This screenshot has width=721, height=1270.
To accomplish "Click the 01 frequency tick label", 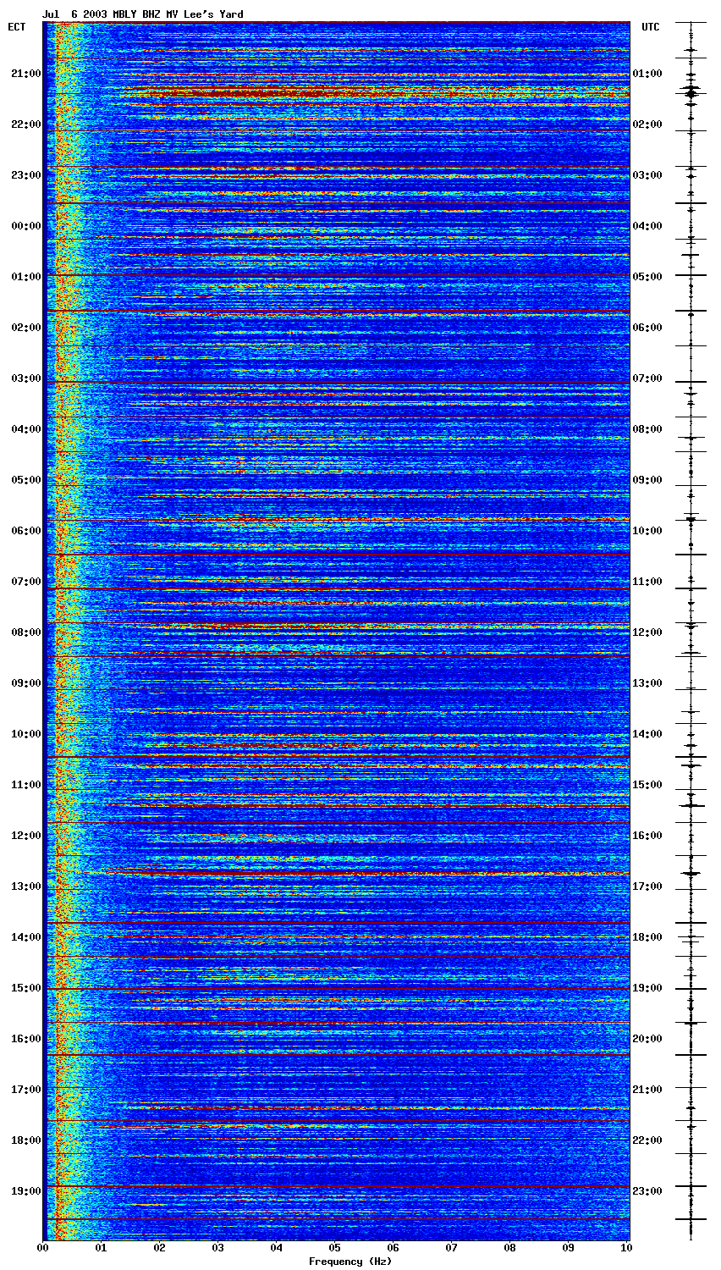I will (x=102, y=1247).
